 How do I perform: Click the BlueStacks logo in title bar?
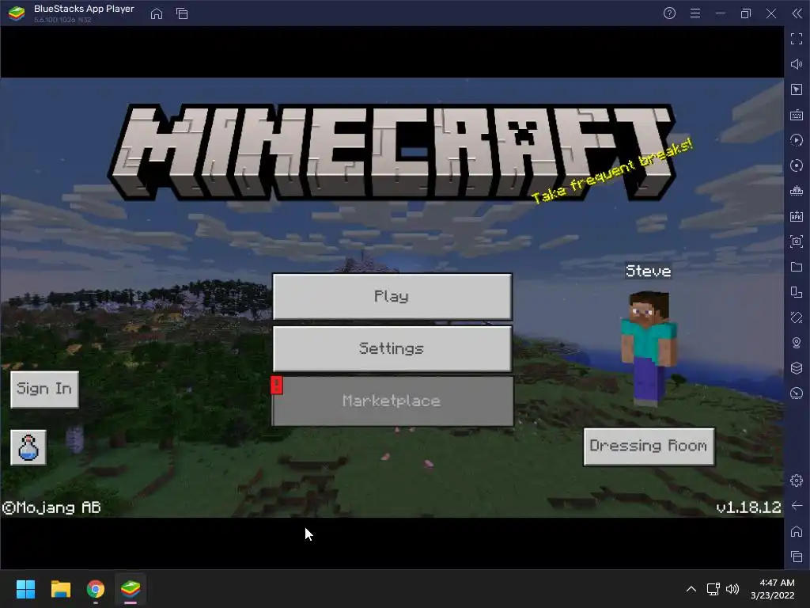[x=17, y=13]
